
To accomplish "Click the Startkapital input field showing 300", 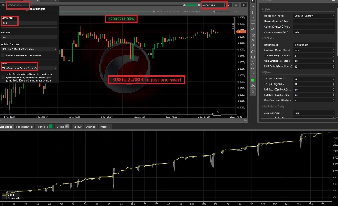I will [29, 23].
